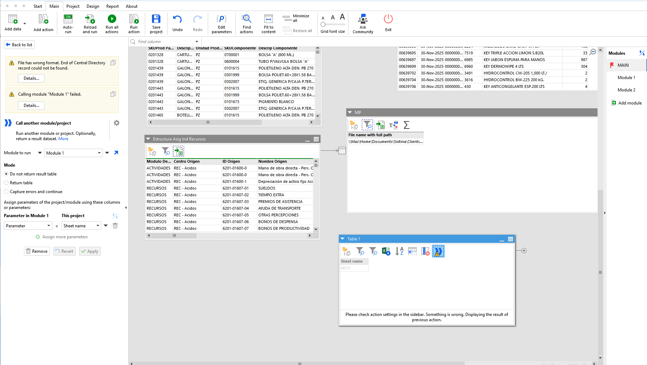Screen dimensions: 647x365
Task: Open the Report tab
Action: [x=112, y=6]
